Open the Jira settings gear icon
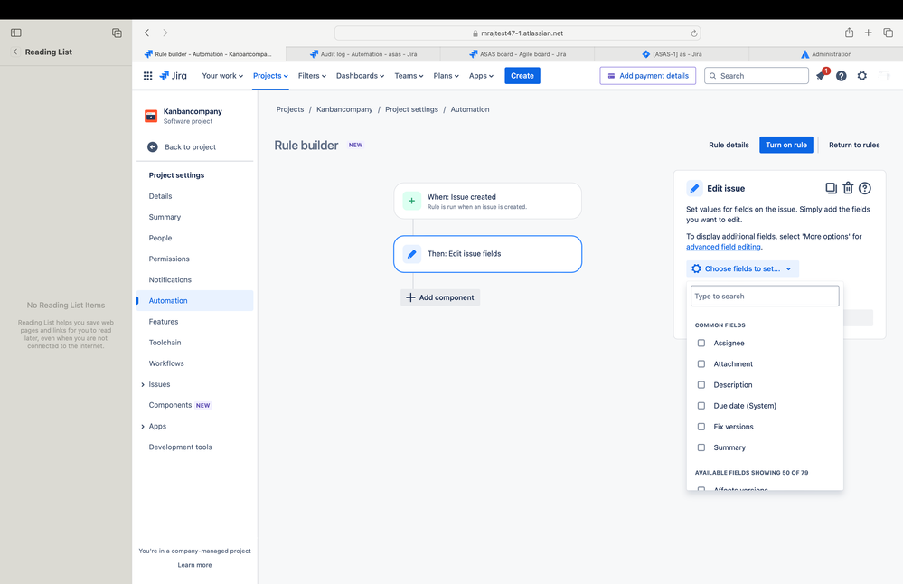 [x=862, y=75]
